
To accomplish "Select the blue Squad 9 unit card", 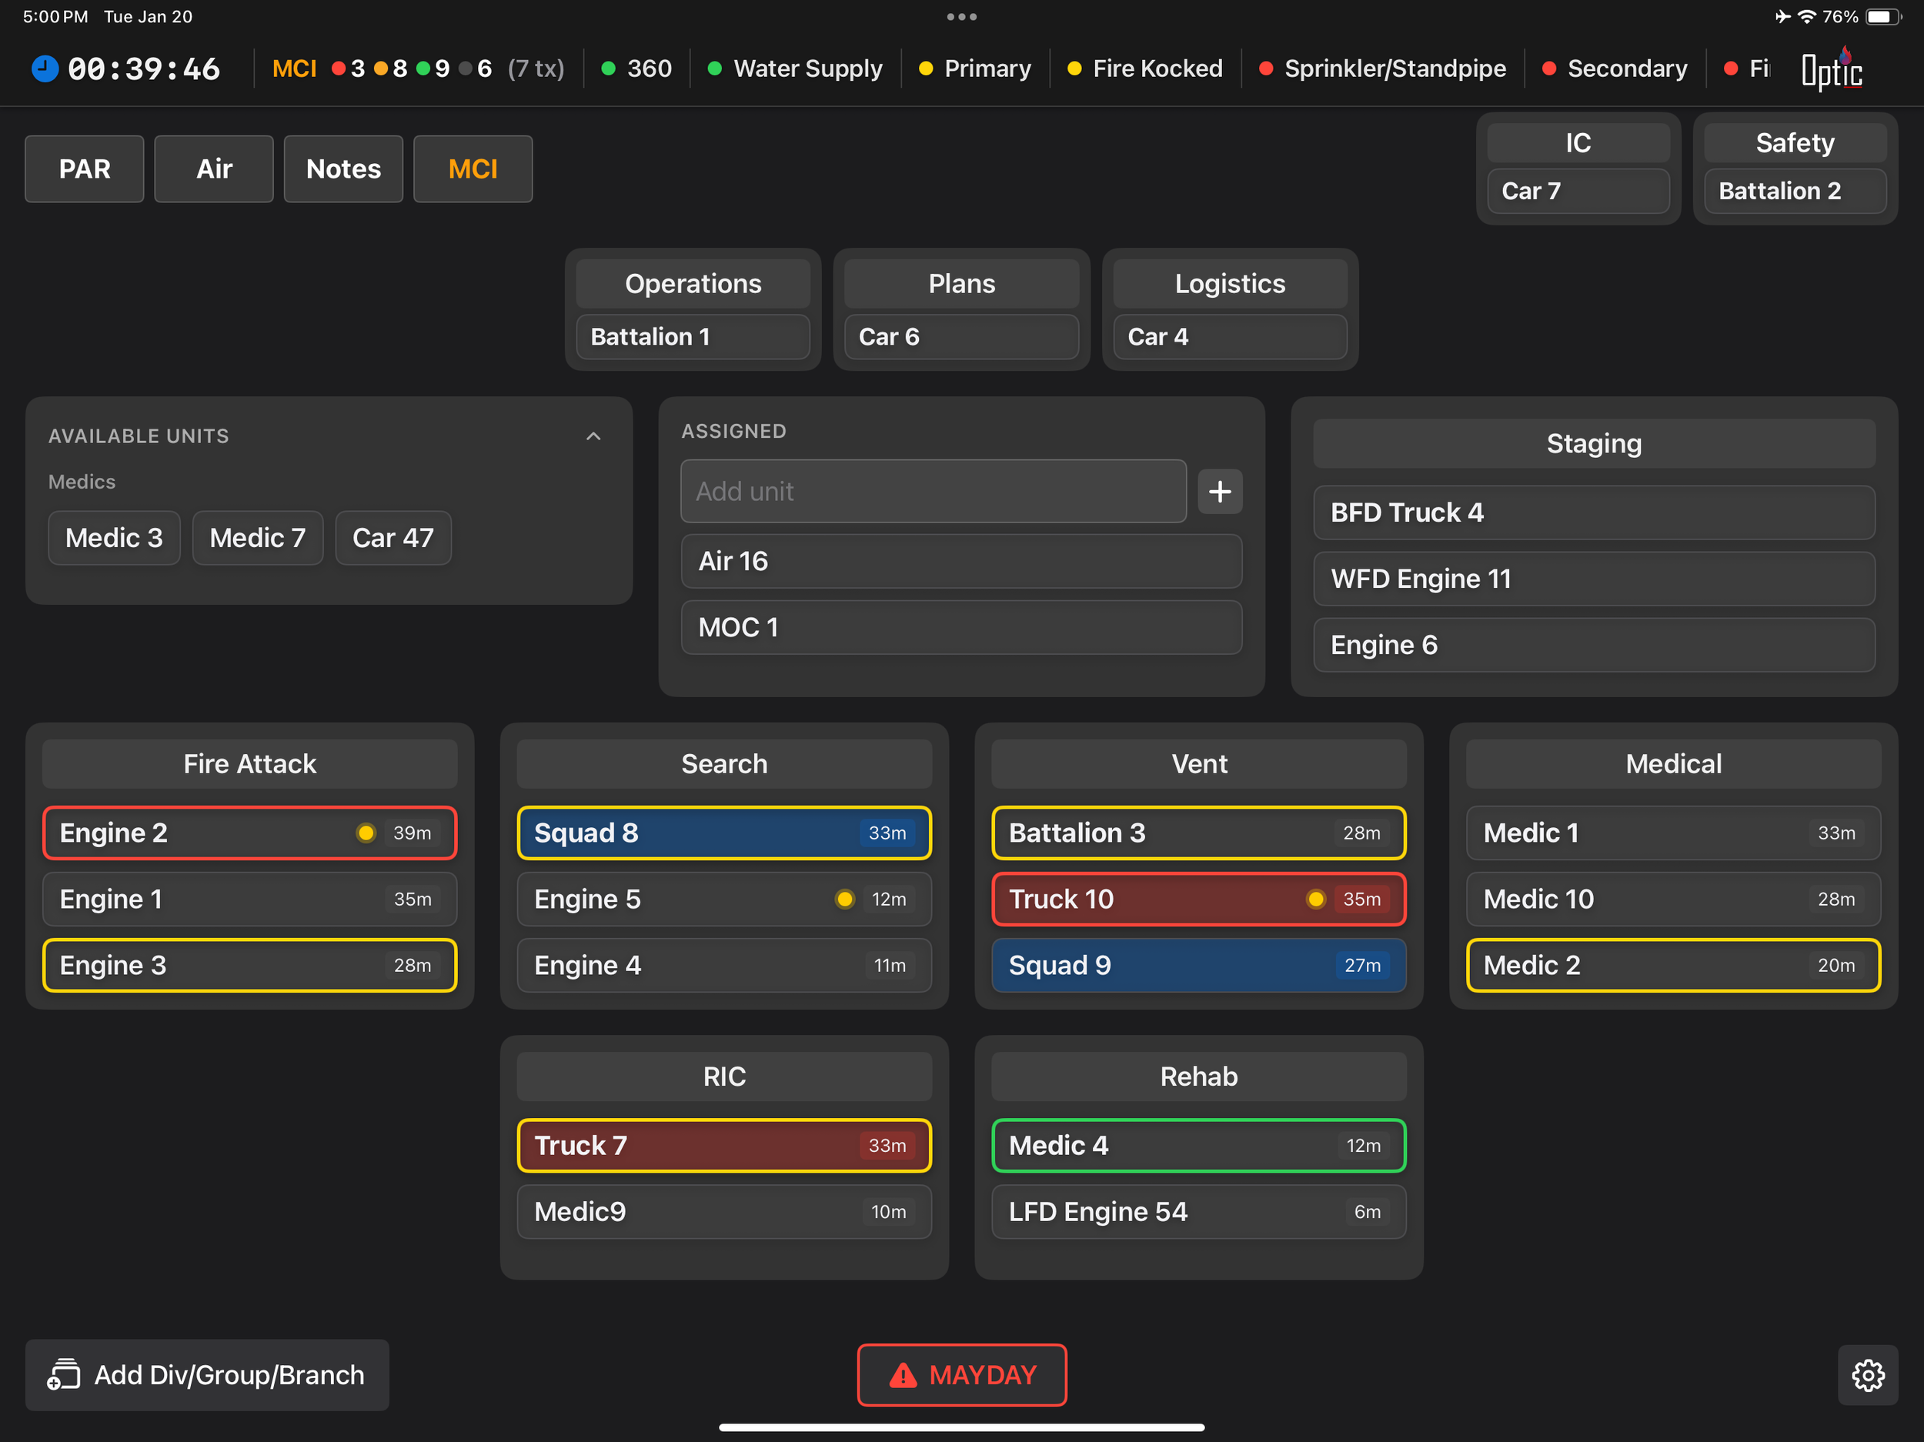I will [1197, 964].
